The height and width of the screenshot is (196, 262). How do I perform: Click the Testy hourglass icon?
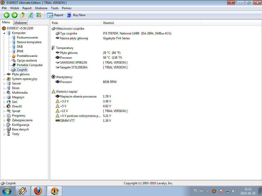(x=9, y=134)
